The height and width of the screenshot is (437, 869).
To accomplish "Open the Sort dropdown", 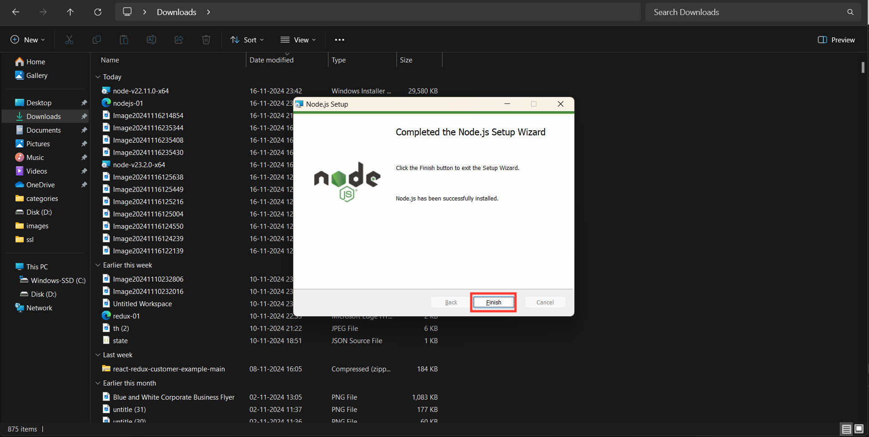I will point(247,40).
